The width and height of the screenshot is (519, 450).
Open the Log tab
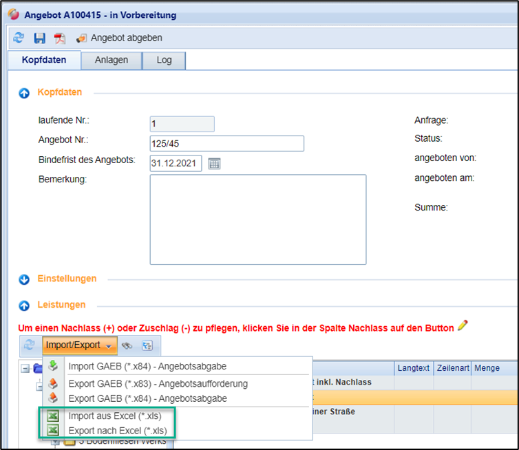tap(164, 60)
